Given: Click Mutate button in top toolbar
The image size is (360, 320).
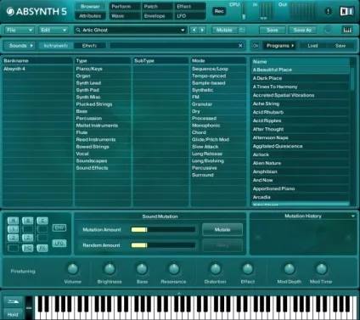Looking at the screenshot, I should click(224, 30).
